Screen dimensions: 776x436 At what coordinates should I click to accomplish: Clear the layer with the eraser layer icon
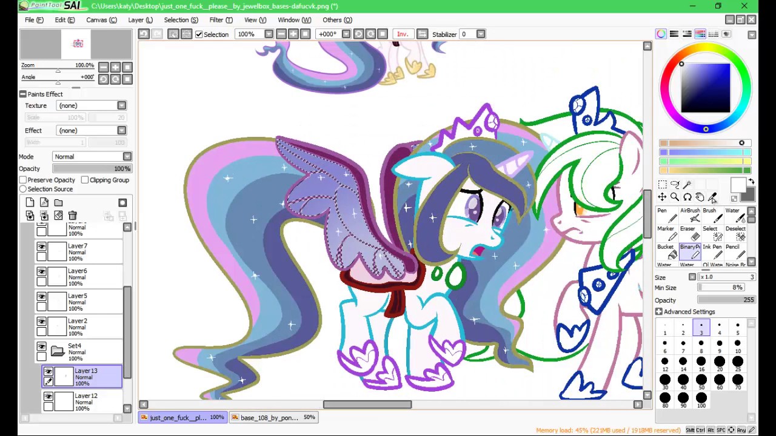[58, 216]
